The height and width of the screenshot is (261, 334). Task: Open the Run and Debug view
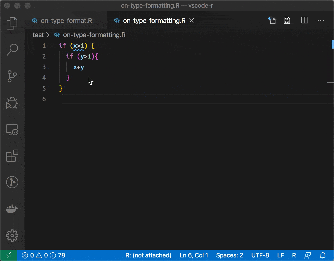point(12,103)
